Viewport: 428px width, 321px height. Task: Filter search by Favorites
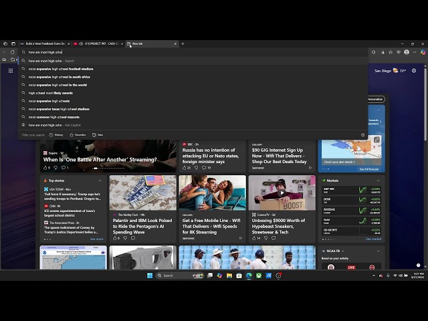78,135
